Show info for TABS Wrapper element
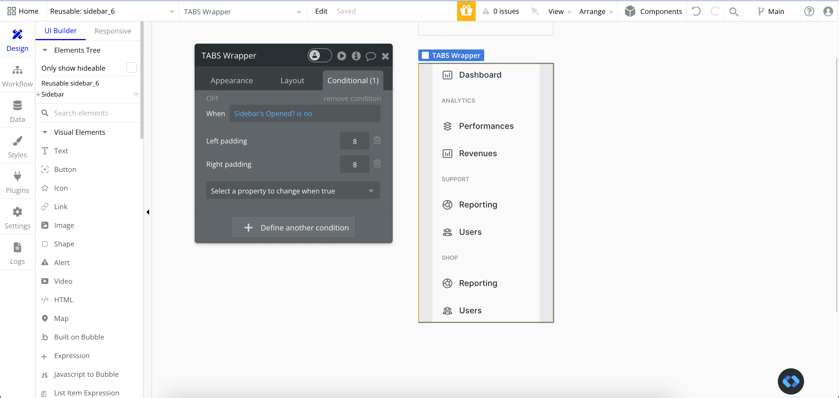The height and width of the screenshot is (398, 839). [356, 56]
